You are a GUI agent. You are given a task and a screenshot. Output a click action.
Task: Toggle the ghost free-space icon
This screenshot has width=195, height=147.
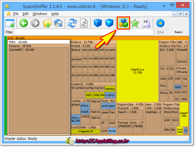pos(146,23)
